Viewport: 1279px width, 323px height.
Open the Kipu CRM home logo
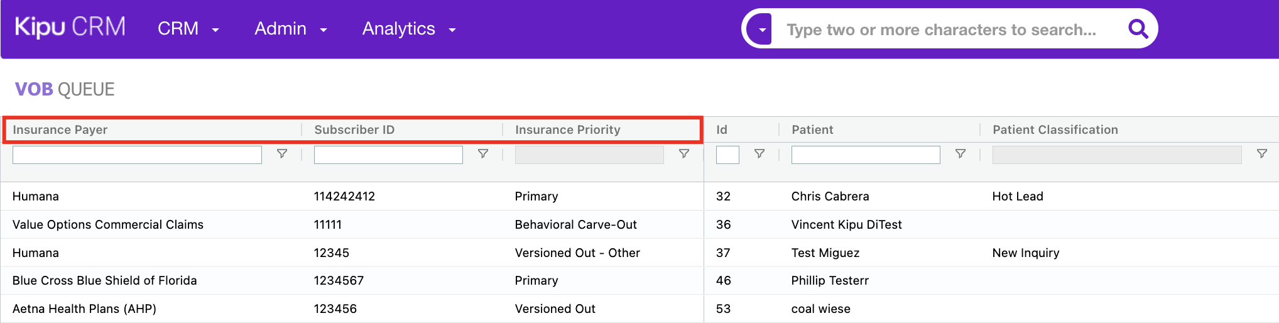(x=70, y=28)
